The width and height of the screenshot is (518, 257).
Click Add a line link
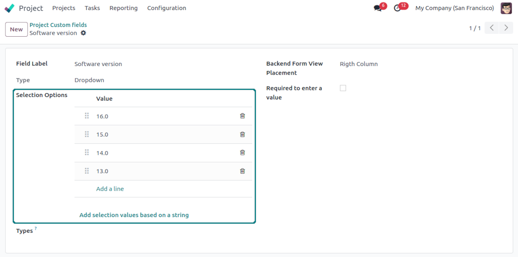[110, 189]
